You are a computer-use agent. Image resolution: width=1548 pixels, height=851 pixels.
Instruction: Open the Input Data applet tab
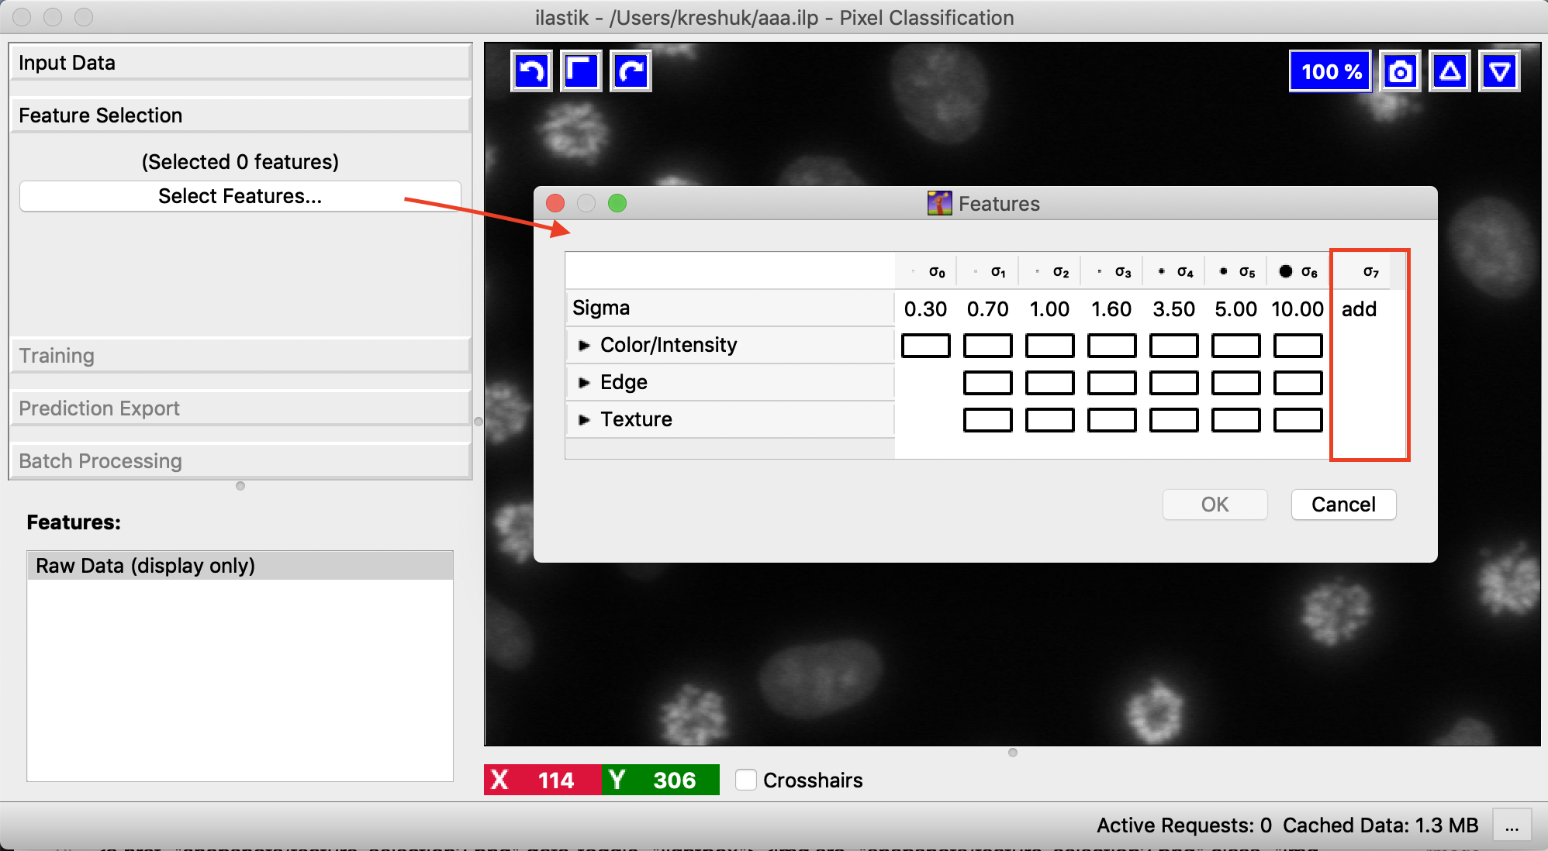tap(240, 63)
